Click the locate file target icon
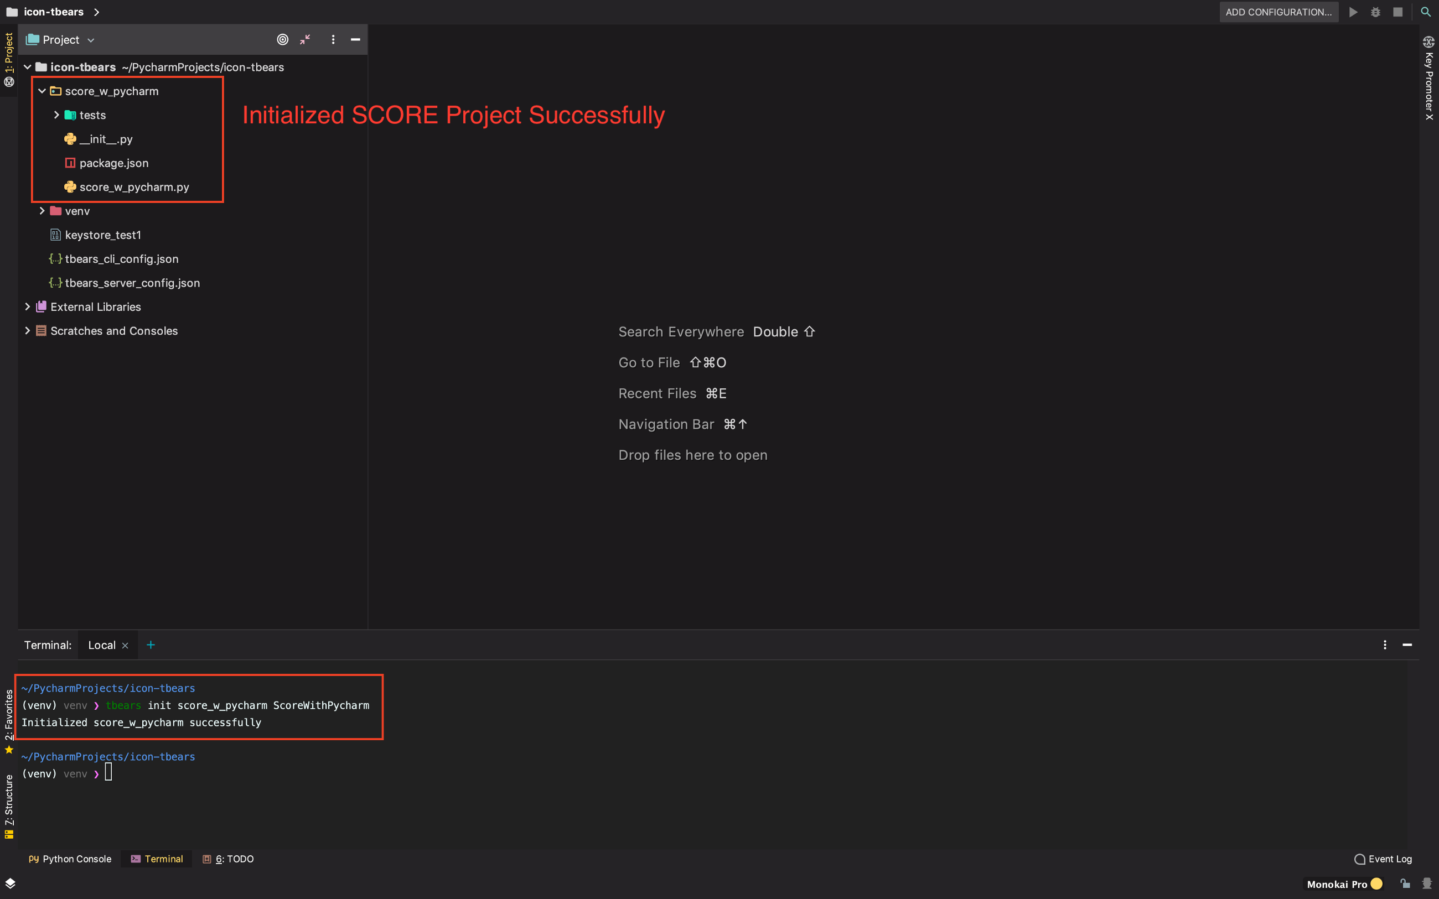 pos(282,40)
